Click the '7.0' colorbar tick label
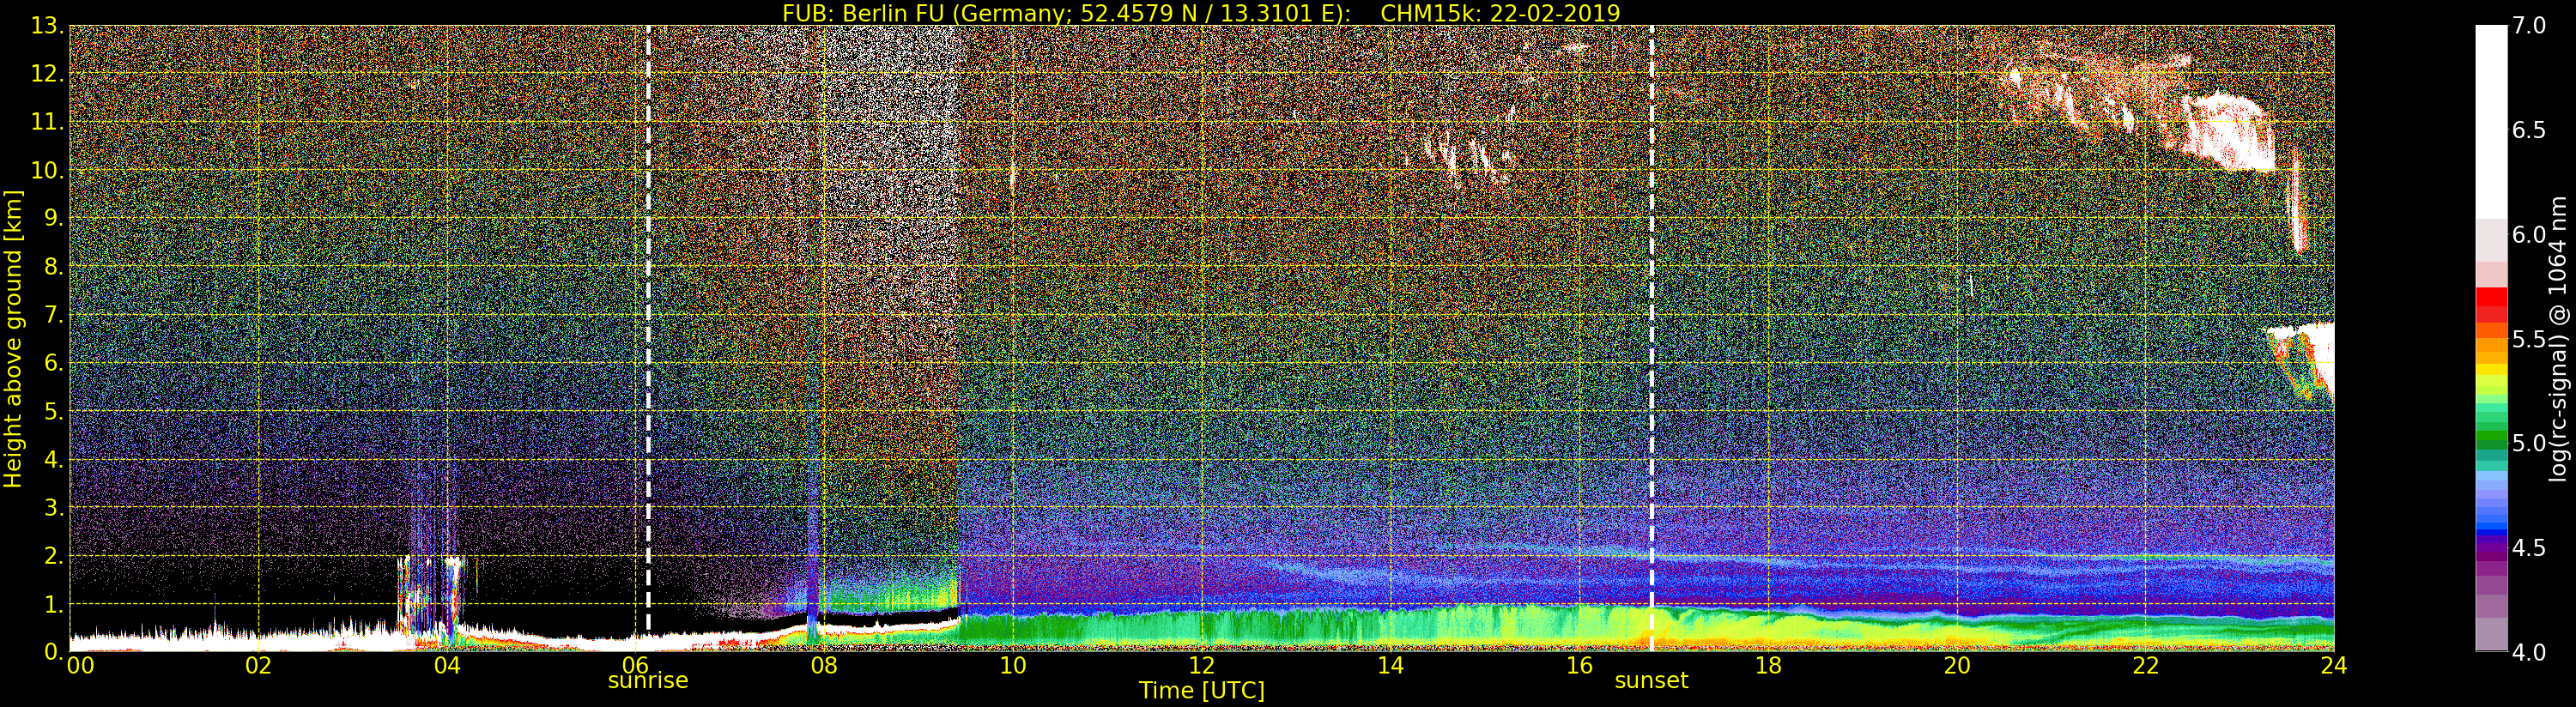Image resolution: width=2576 pixels, height=707 pixels. (2529, 26)
